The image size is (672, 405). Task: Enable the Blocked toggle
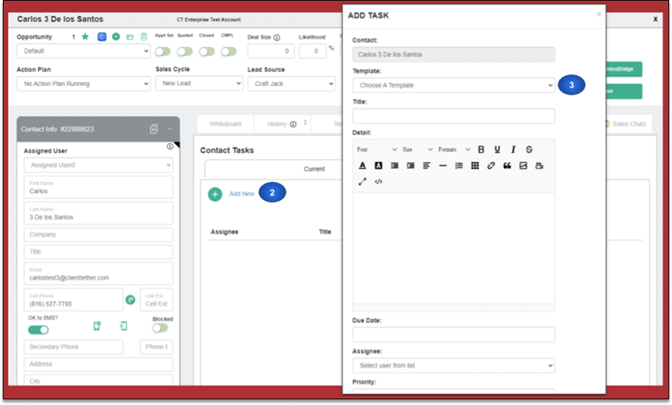pos(160,327)
